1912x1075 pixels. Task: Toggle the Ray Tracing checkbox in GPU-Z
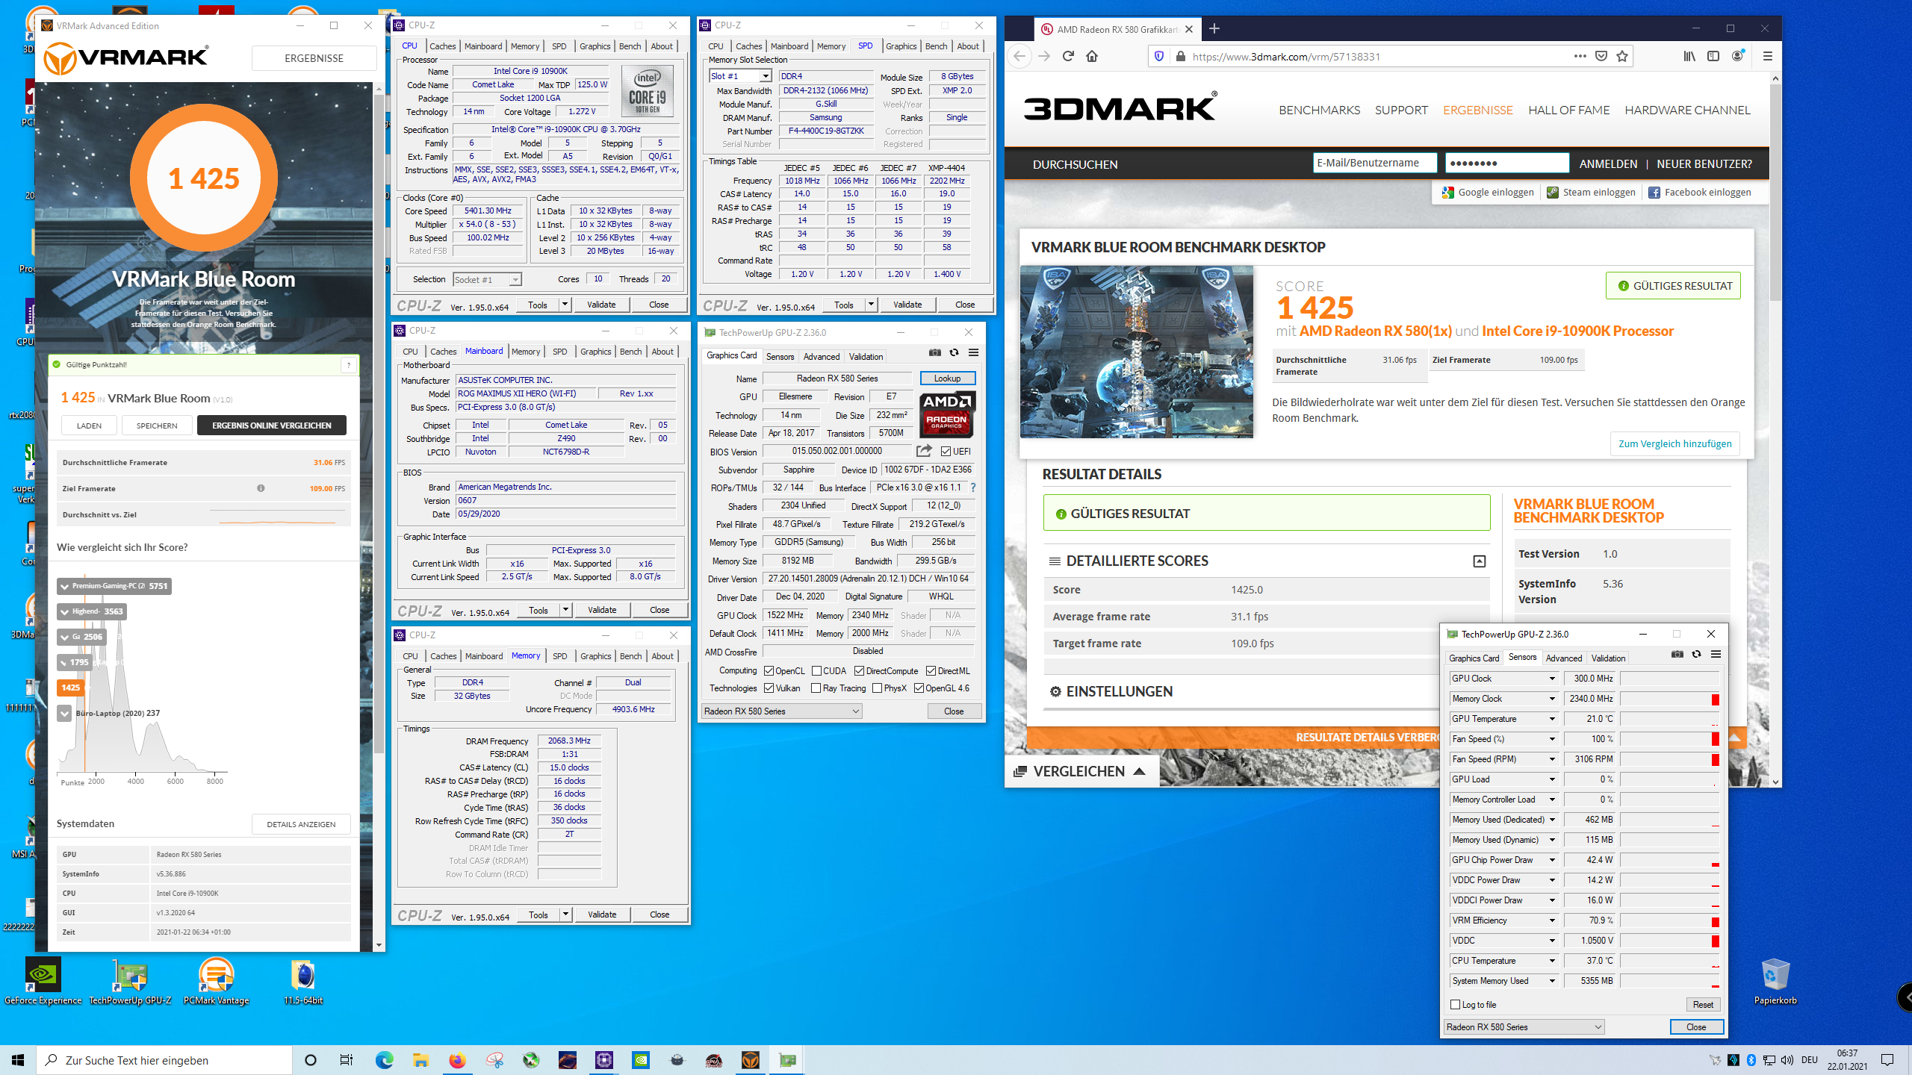(816, 688)
